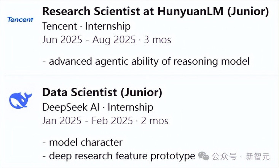Click the DeepSeek blue whale logo
Viewport: 279px width, 168px height.
tap(21, 100)
